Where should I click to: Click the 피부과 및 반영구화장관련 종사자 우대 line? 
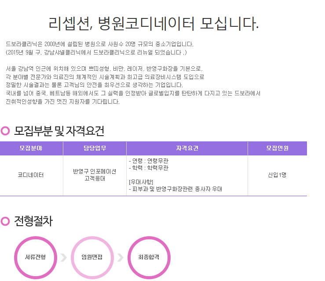[175, 189]
